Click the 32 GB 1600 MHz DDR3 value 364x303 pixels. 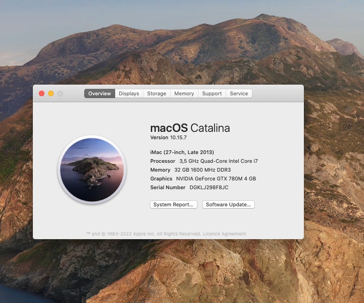click(x=203, y=170)
